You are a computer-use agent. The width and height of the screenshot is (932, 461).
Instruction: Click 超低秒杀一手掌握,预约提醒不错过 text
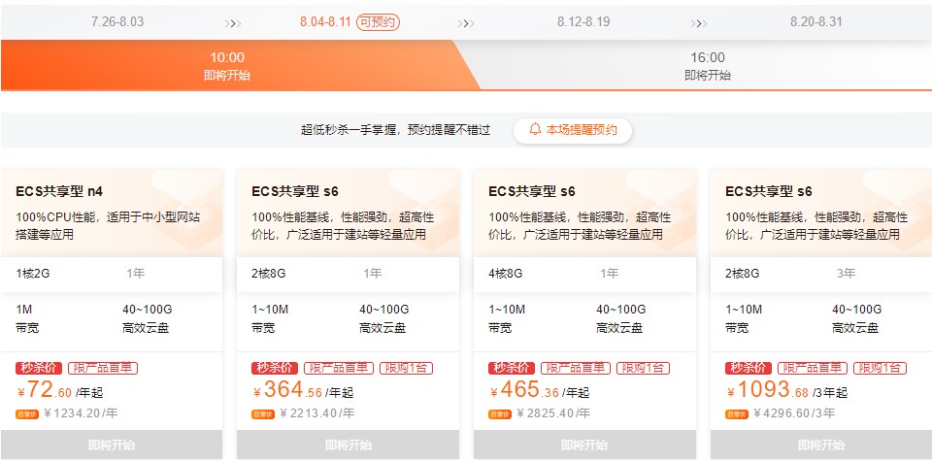396,130
